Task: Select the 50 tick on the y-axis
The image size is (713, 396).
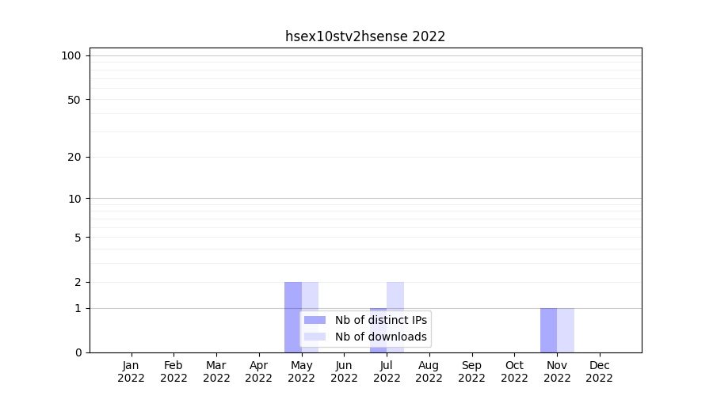Action: (74, 100)
